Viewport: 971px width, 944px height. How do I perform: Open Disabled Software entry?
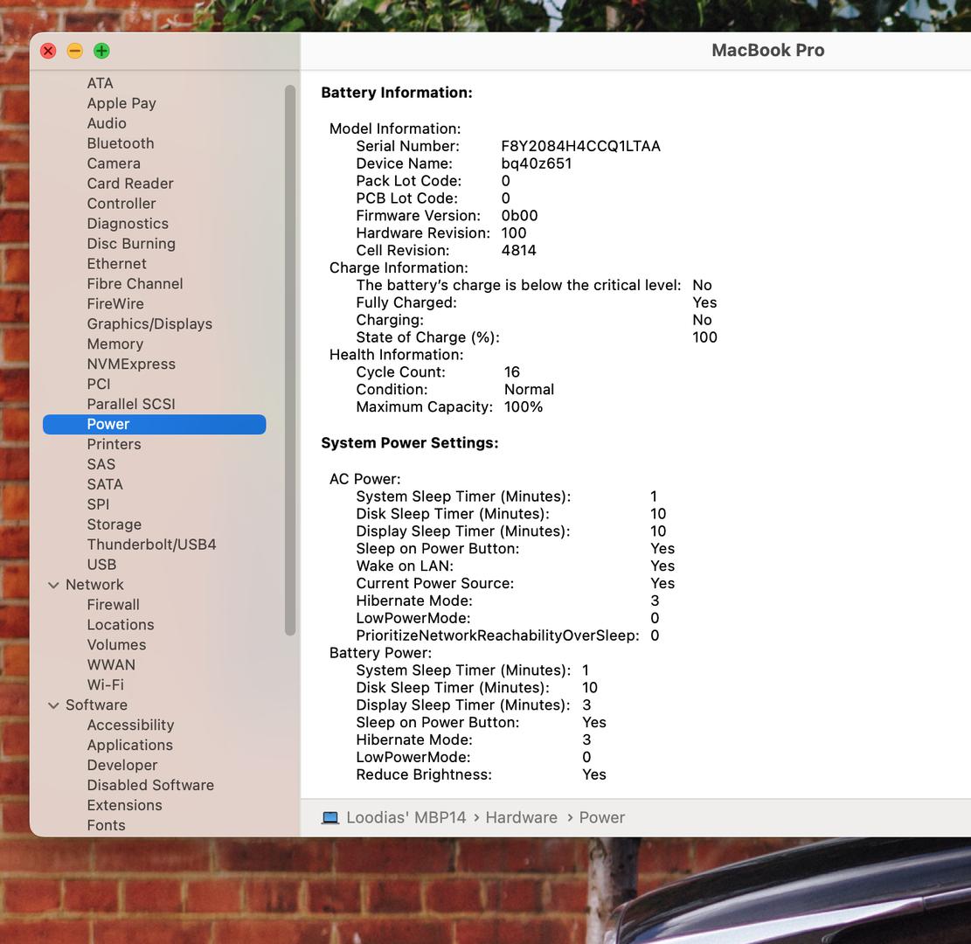(150, 786)
